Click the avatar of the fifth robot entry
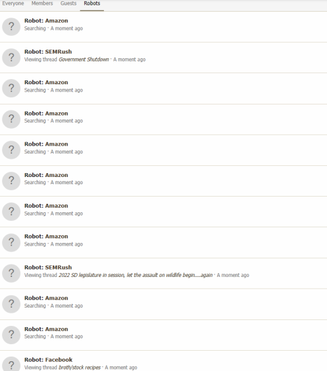The image size is (327, 371). tap(11, 150)
